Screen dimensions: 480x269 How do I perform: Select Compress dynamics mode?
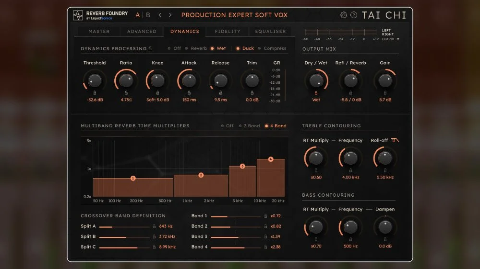pyautogui.click(x=272, y=48)
